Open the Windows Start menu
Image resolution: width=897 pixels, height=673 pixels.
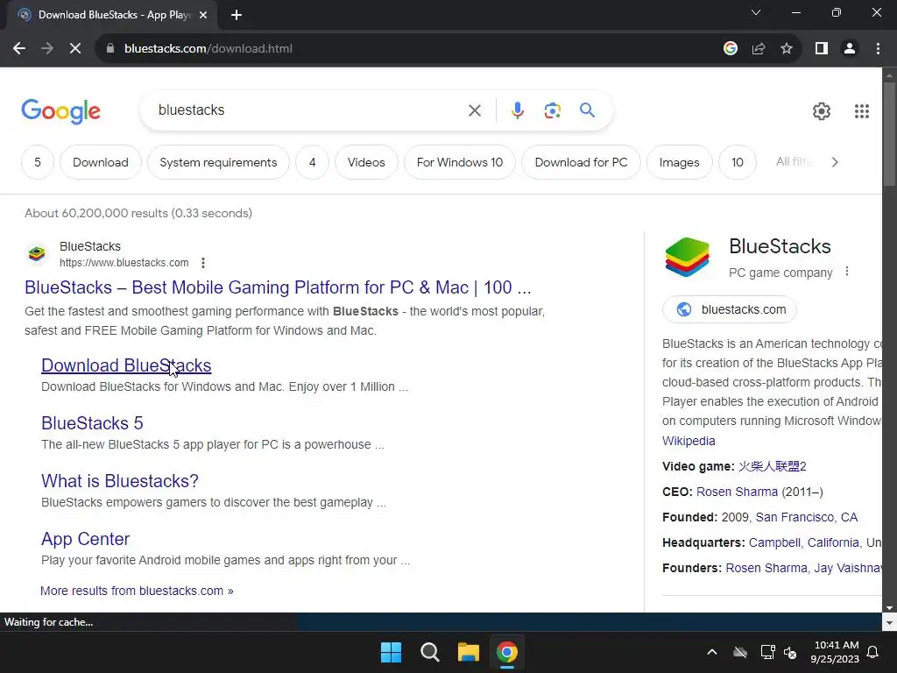[x=392, y=652]
